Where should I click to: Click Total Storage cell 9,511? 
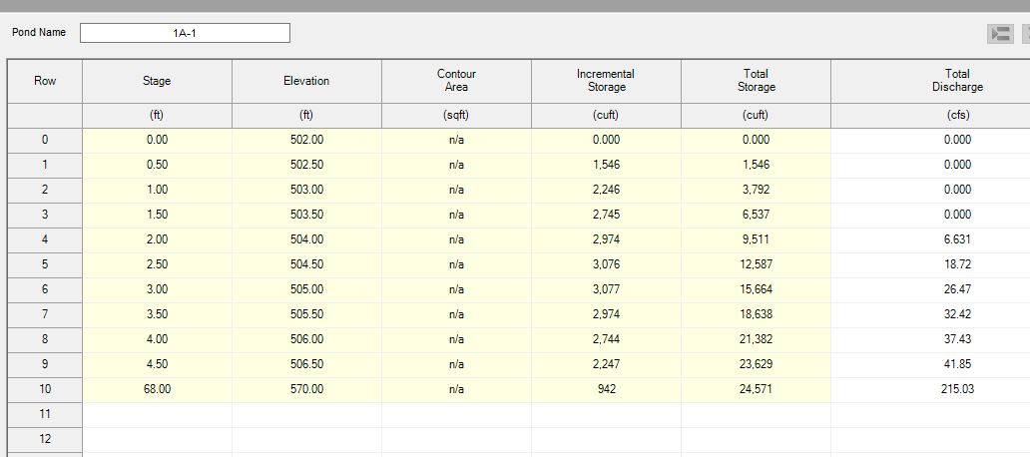(x=757, y=239)
